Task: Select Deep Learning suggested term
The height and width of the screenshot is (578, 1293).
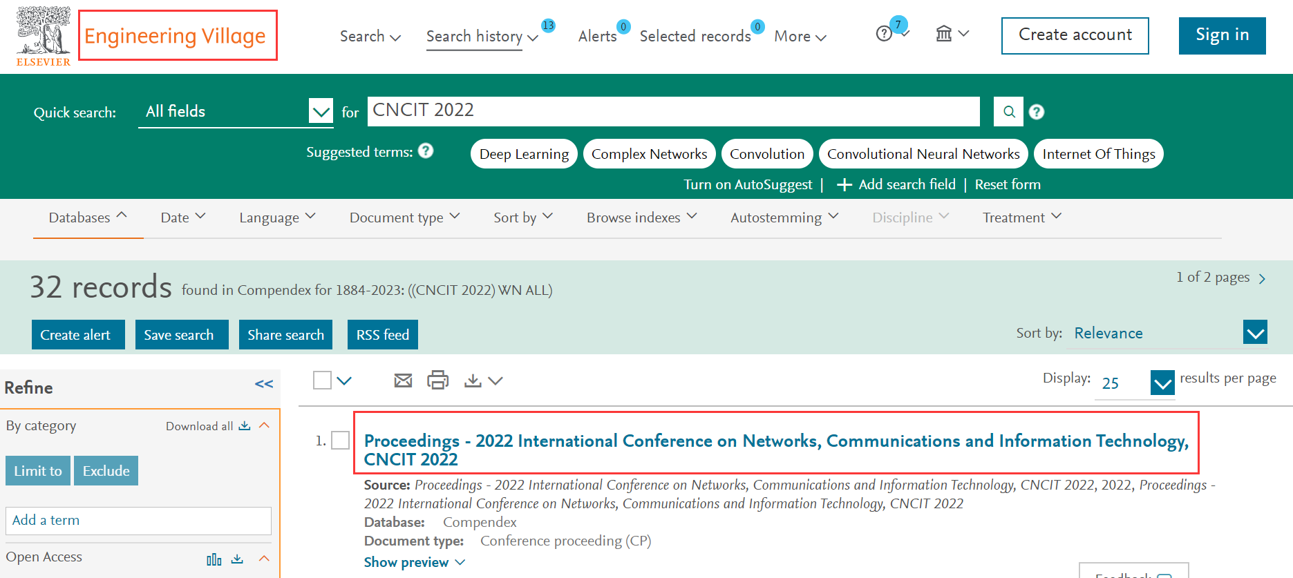Action: click(x=524, y=153)
